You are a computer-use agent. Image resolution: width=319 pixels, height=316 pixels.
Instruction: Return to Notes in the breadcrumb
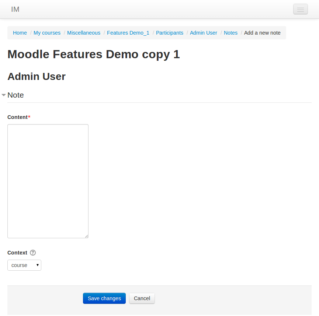click(230, 33)
